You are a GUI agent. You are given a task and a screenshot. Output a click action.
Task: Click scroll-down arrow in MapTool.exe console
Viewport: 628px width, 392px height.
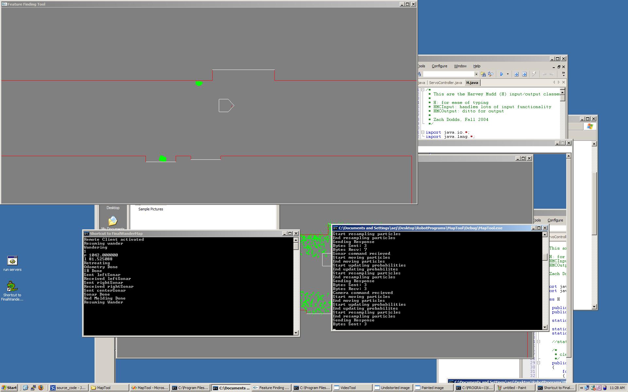[x=545, y=327]
